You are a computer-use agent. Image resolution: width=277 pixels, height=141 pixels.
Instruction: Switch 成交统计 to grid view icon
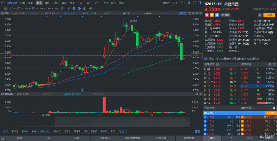(274, 64)
